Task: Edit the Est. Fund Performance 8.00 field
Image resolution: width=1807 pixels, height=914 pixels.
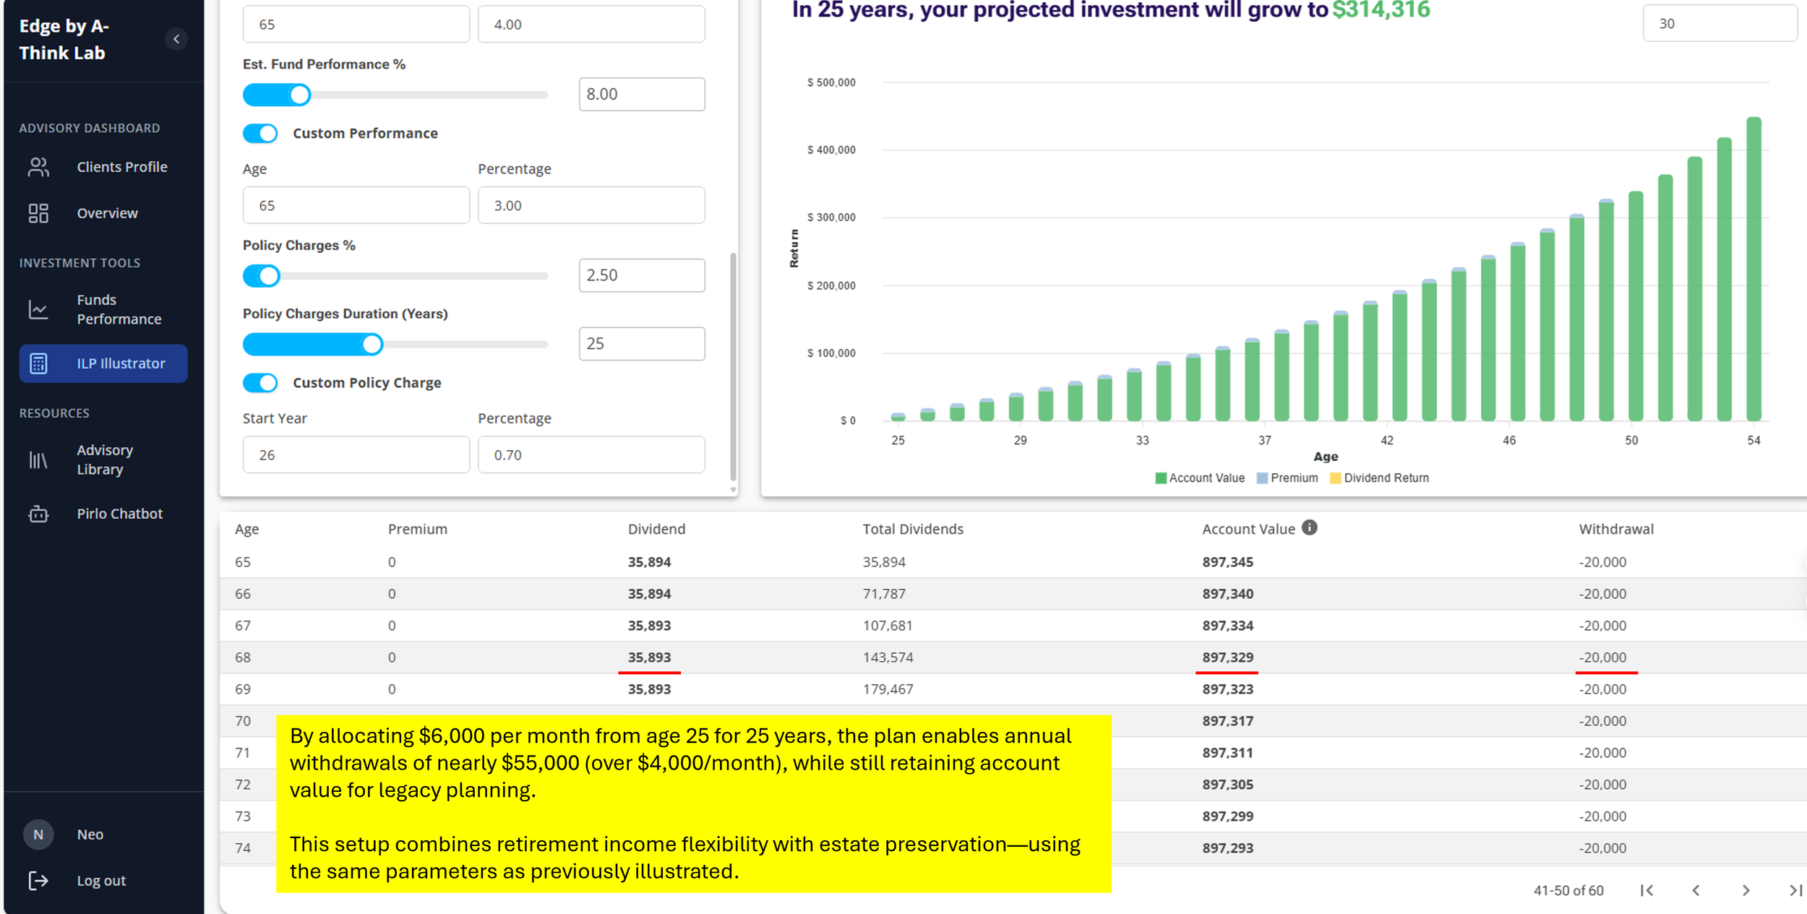Action: [642, 94]
